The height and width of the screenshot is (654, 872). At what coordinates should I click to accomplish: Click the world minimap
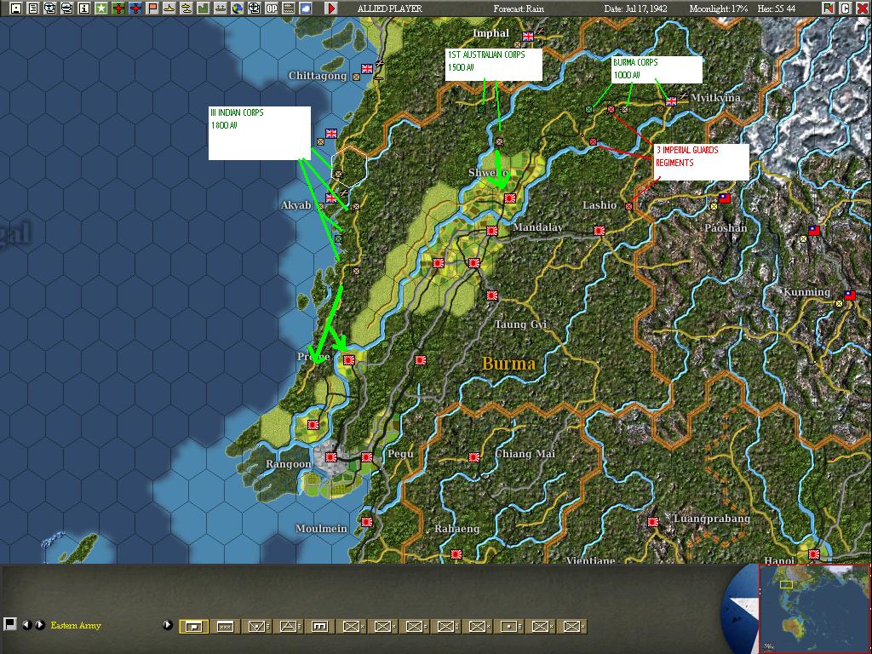pyautogui.click(x=815, y=608)
